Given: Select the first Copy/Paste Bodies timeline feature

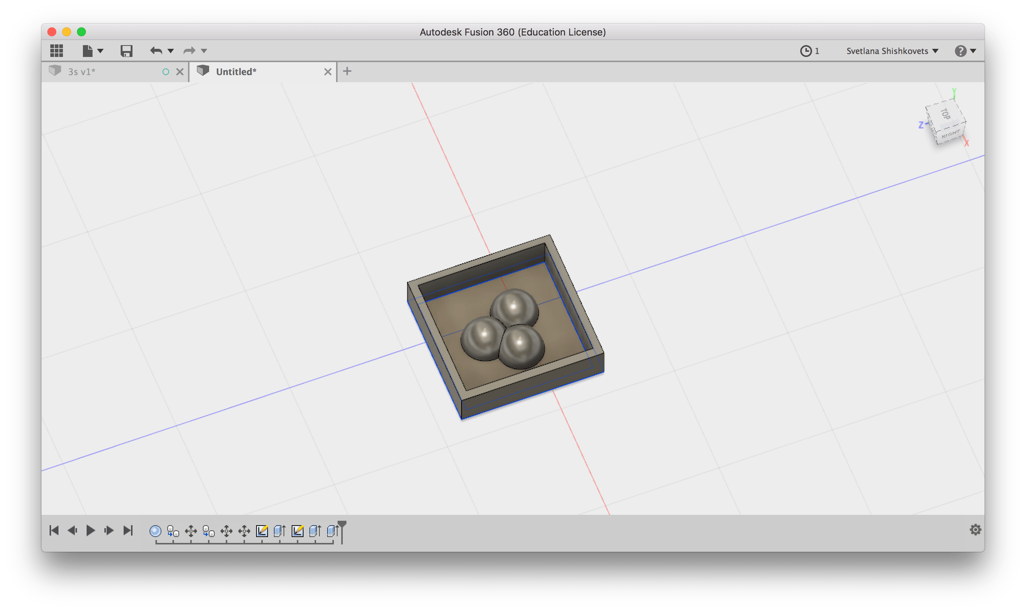Looking at the screenshot, I should 173,531.
